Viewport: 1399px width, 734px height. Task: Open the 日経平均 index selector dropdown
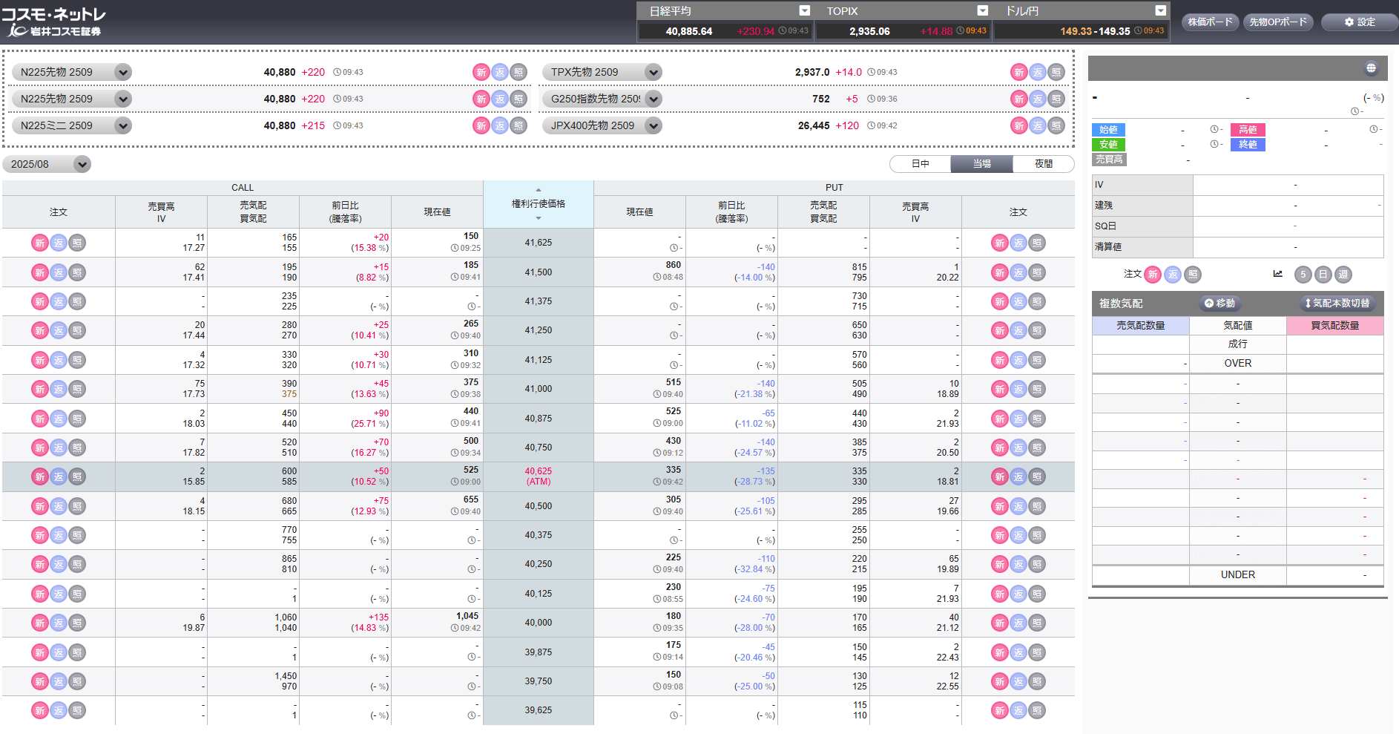tap(804, 11)
